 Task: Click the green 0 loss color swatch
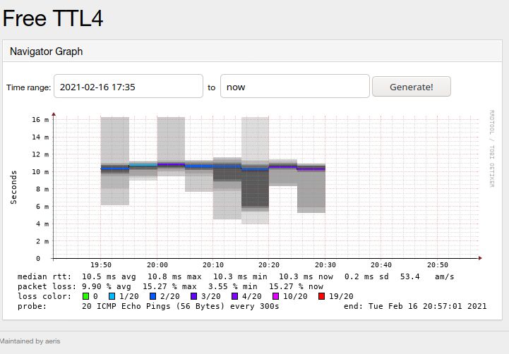(x=85, y=296)
